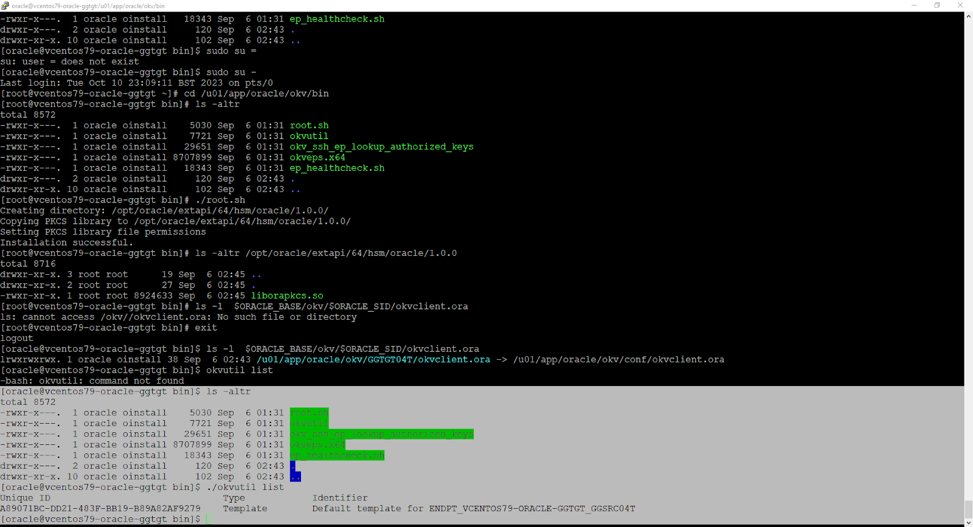Click symlink '/u01/app/oracle/okv/GGTGT04T/okvclient.ora'
The width and height of the screenshot is (973, 527).
[373, 359]
